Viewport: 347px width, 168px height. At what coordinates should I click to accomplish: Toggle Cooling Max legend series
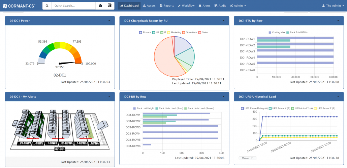[x=277, y=33]
